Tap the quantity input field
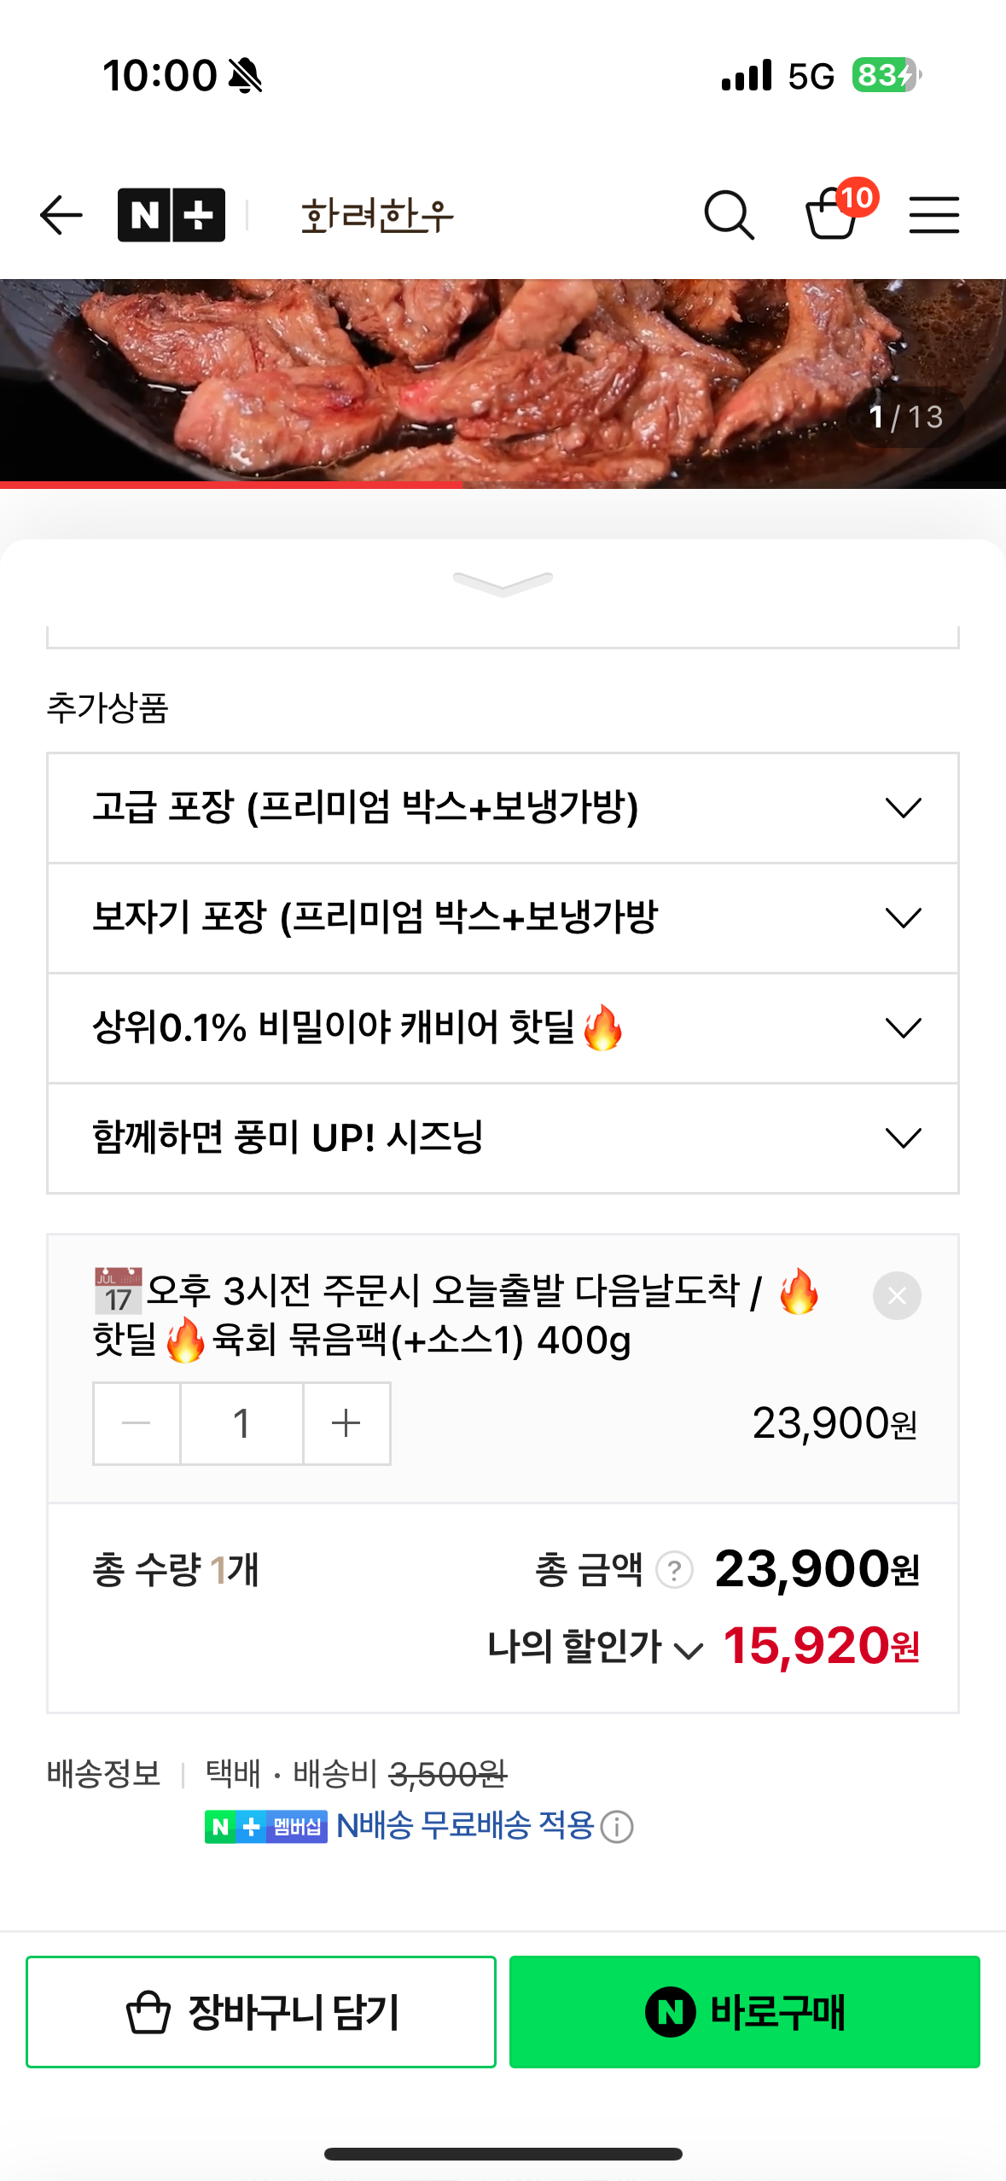The width and height of the screenshot is (1006, 2181). [241, 1422]
